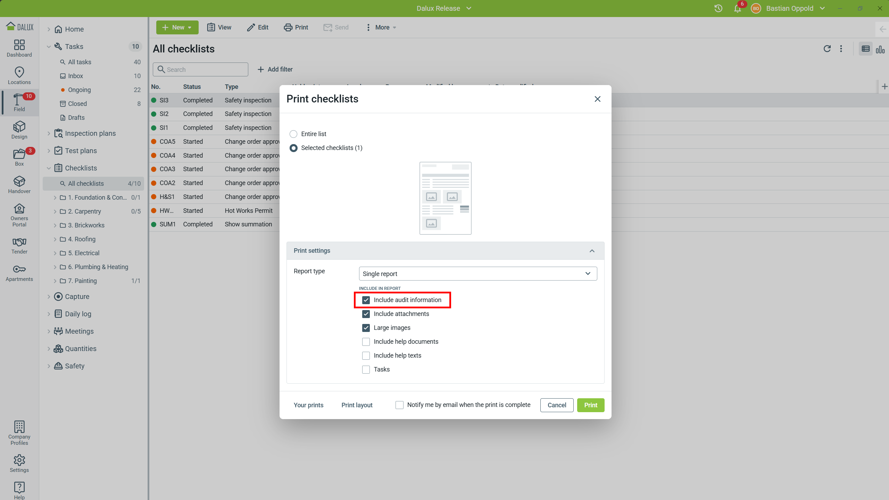Check Include help texts
Image resolution: width=889 pixels, height=500 pixels.
point(366,356)
